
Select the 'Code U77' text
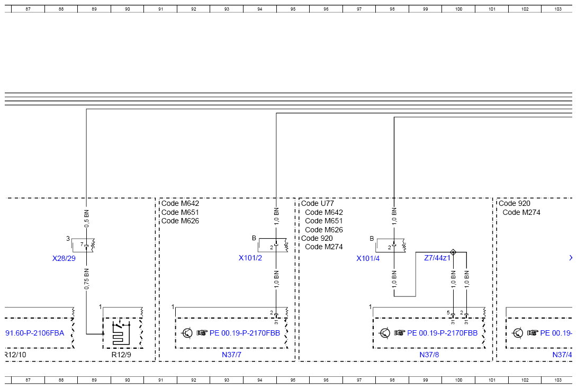[x=318, y=204]
